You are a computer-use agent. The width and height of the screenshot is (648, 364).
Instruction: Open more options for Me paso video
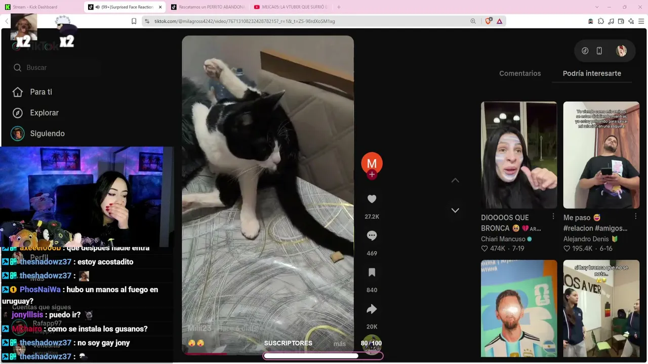636,216
